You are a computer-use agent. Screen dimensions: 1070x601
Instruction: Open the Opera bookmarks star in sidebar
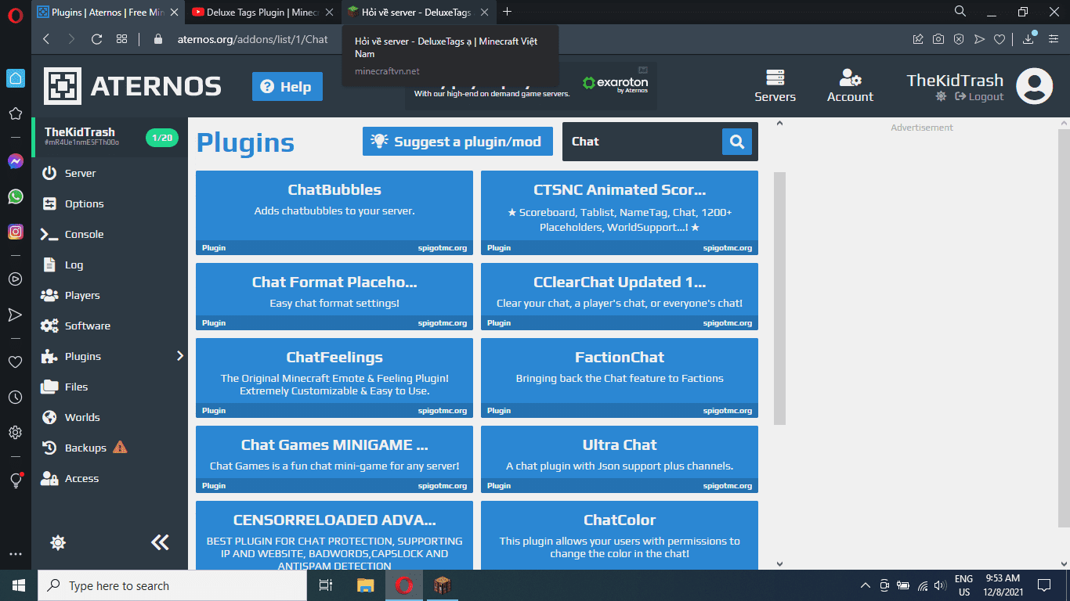click(x=15, y=113)
